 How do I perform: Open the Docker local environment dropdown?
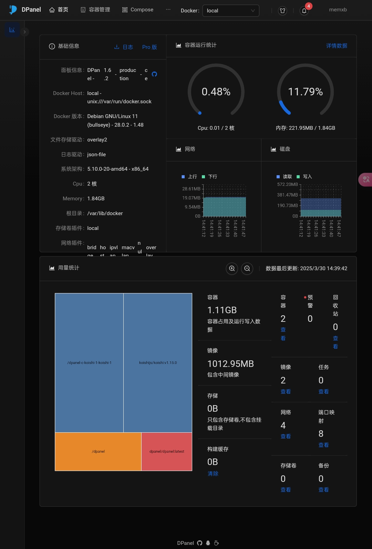click(230, 11)
